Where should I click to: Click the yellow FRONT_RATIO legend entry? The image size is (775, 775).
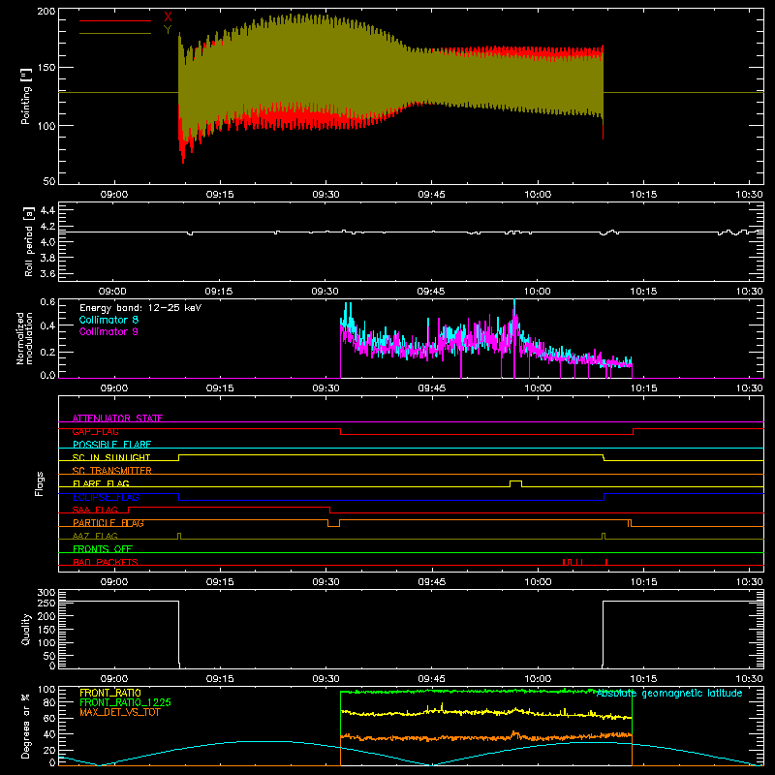(110, 693)
